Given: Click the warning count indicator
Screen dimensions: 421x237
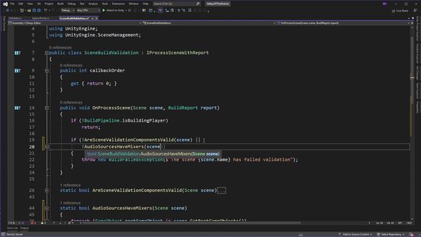Looking at the screenshot, I should click(43, 223).
